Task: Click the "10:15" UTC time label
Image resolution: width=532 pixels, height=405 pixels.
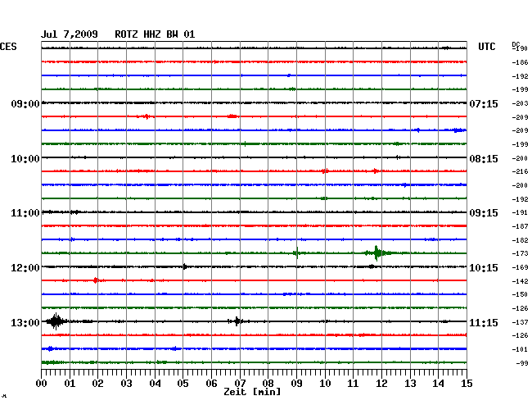Action: [484, 268]
